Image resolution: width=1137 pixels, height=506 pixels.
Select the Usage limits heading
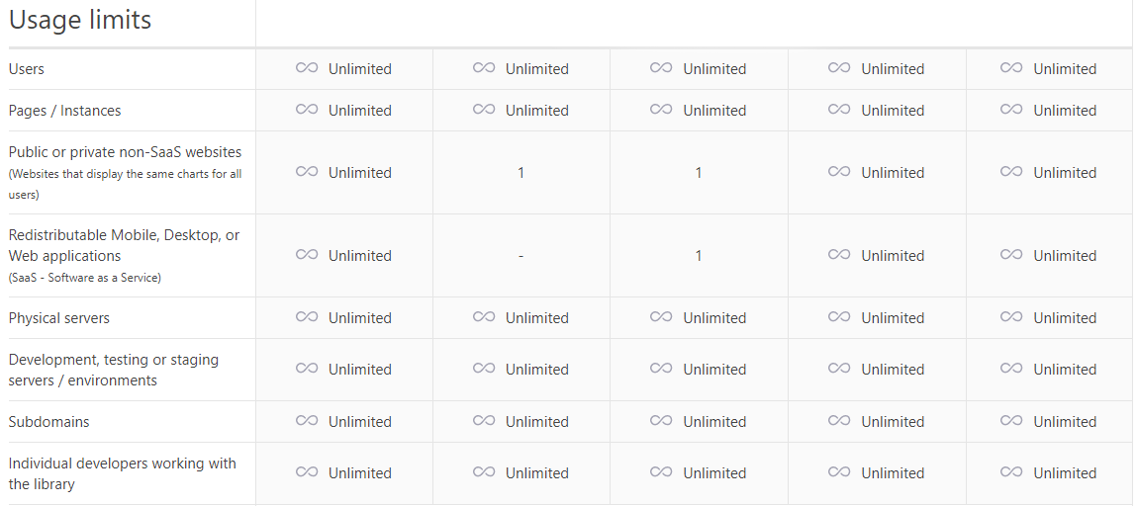[80, 20]
